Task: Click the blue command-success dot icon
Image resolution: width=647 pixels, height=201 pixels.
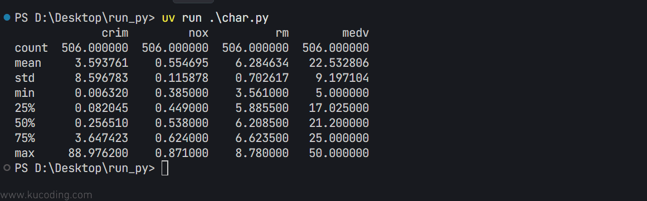Action: click(6, 17)
